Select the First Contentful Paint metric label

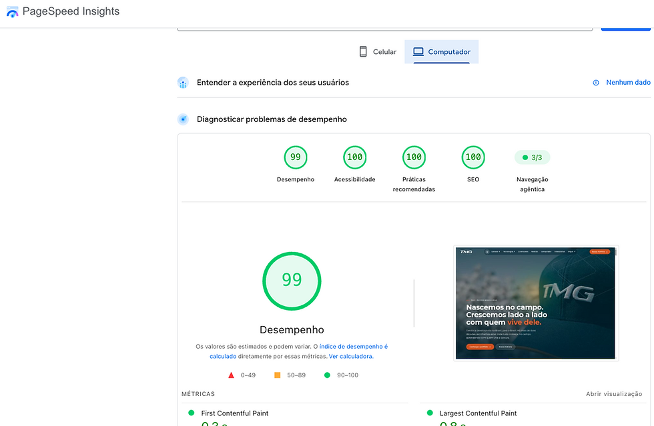[x=235, y=413]
